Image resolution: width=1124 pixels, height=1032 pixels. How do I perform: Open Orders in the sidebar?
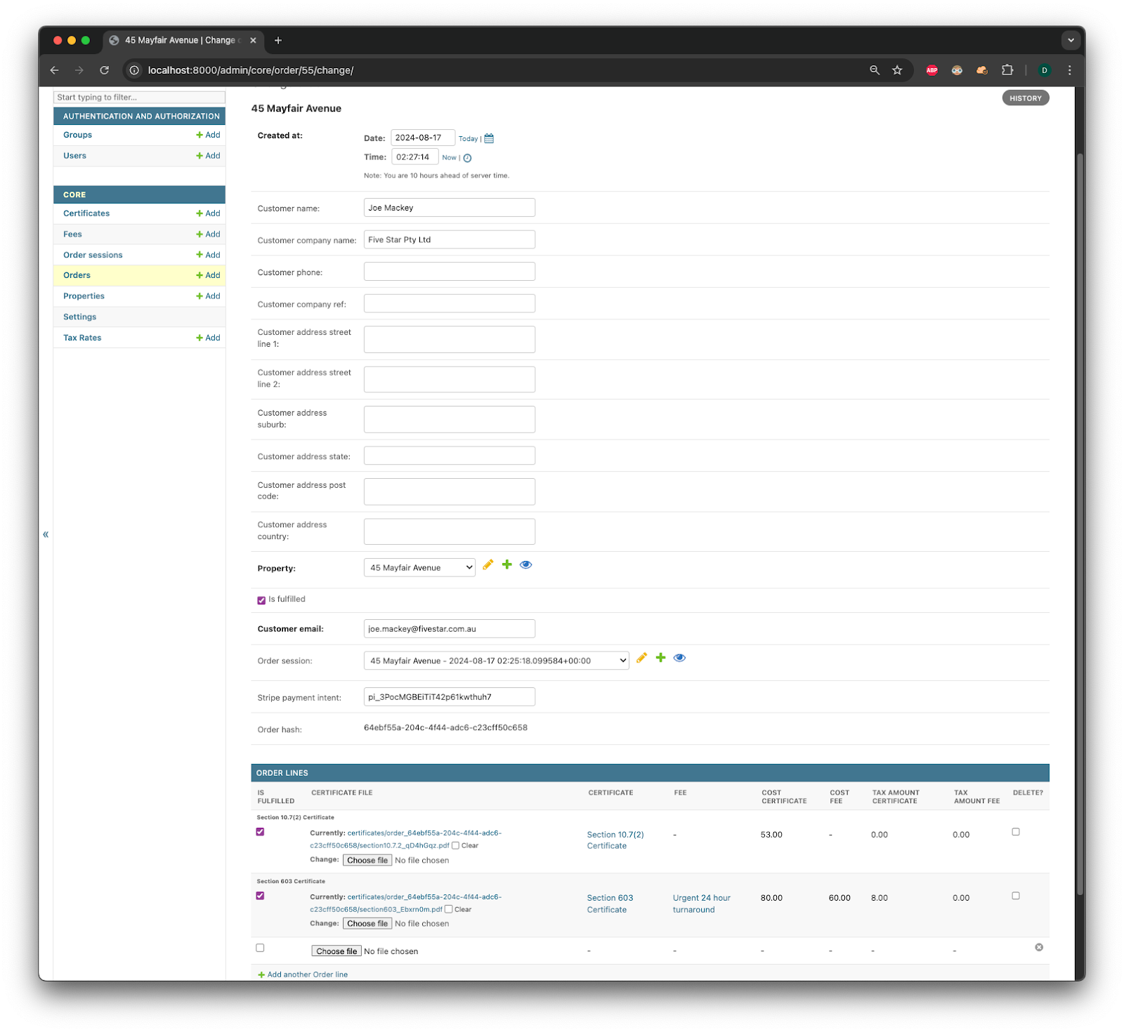pos(77,275)
